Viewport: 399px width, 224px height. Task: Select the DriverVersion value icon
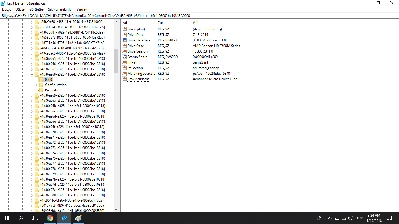pos(124,51)
